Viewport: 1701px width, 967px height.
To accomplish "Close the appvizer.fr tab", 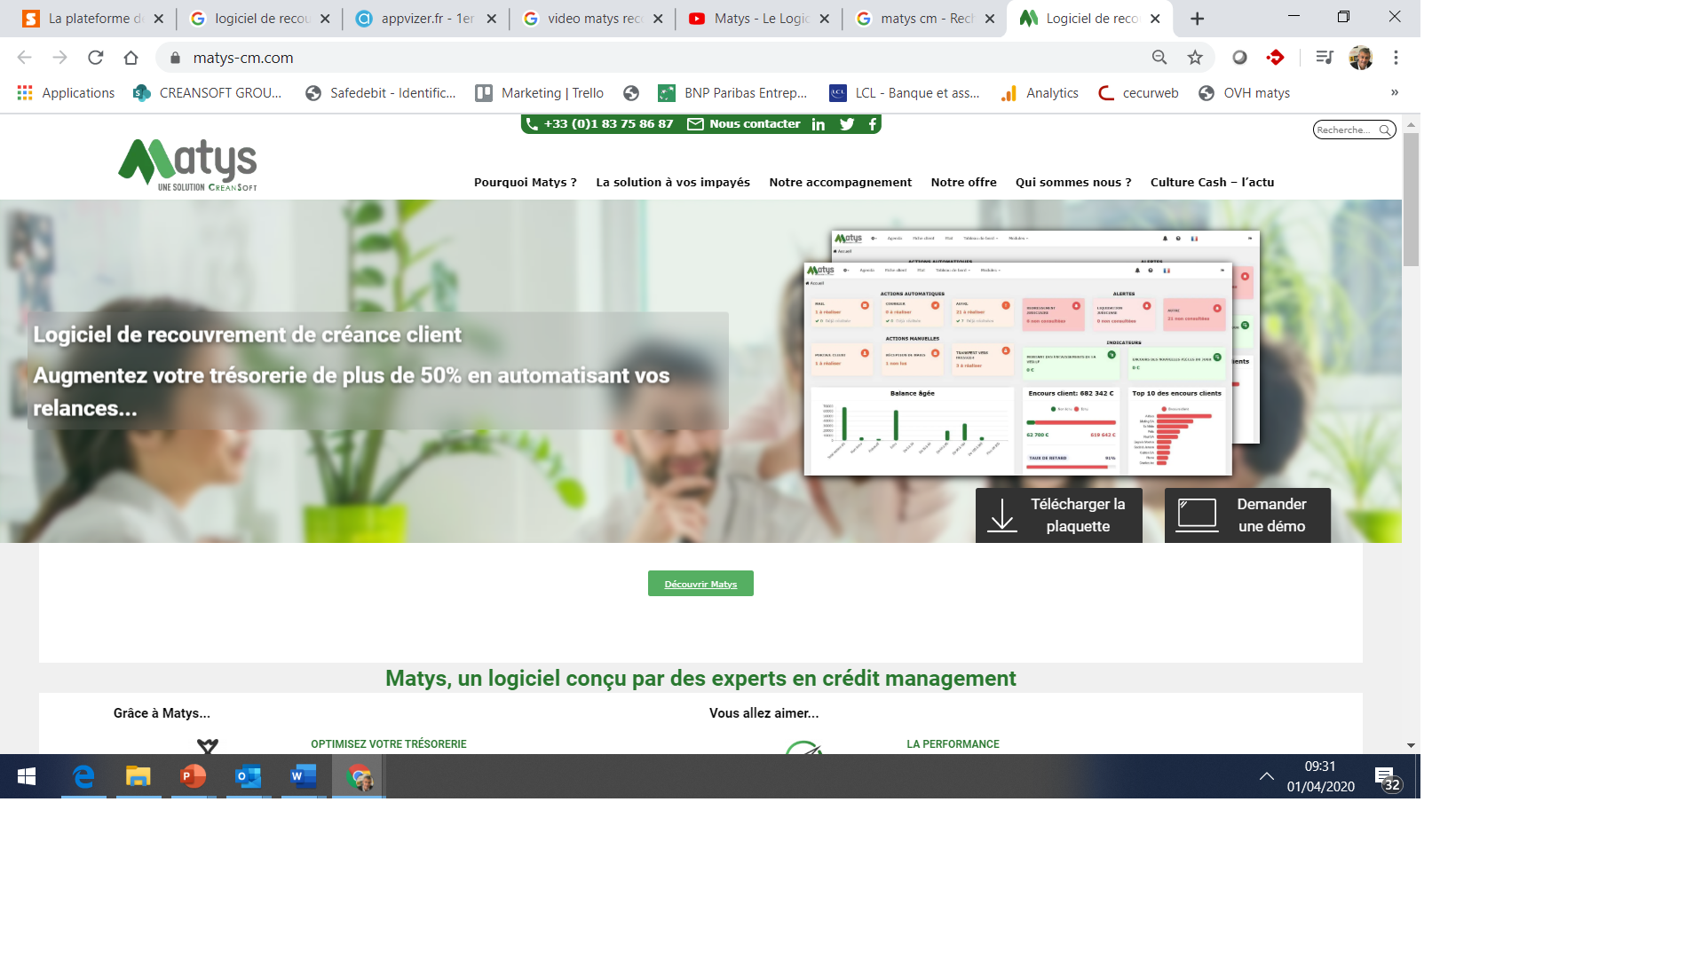I will pyautogui.click(x=492, y=19).
